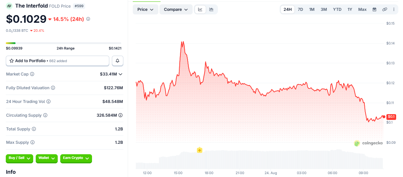
Task: Expand Market Cap details chevron
Action: click(120, 74)
